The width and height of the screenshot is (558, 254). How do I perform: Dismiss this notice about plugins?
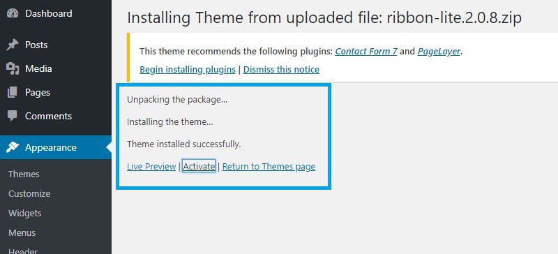[281, 69]
